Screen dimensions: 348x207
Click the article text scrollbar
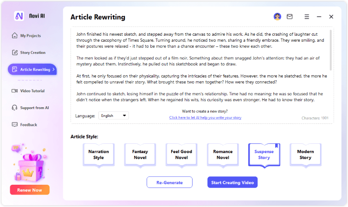click(x=330, y=50)
